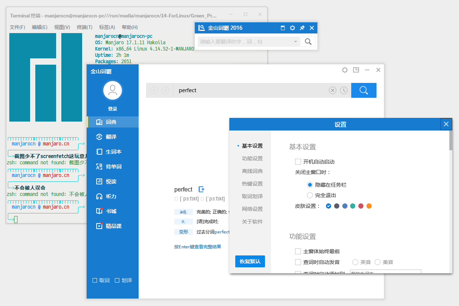
Task: Choose the 美音 pronunciation radio
Action: click(378, 262)
